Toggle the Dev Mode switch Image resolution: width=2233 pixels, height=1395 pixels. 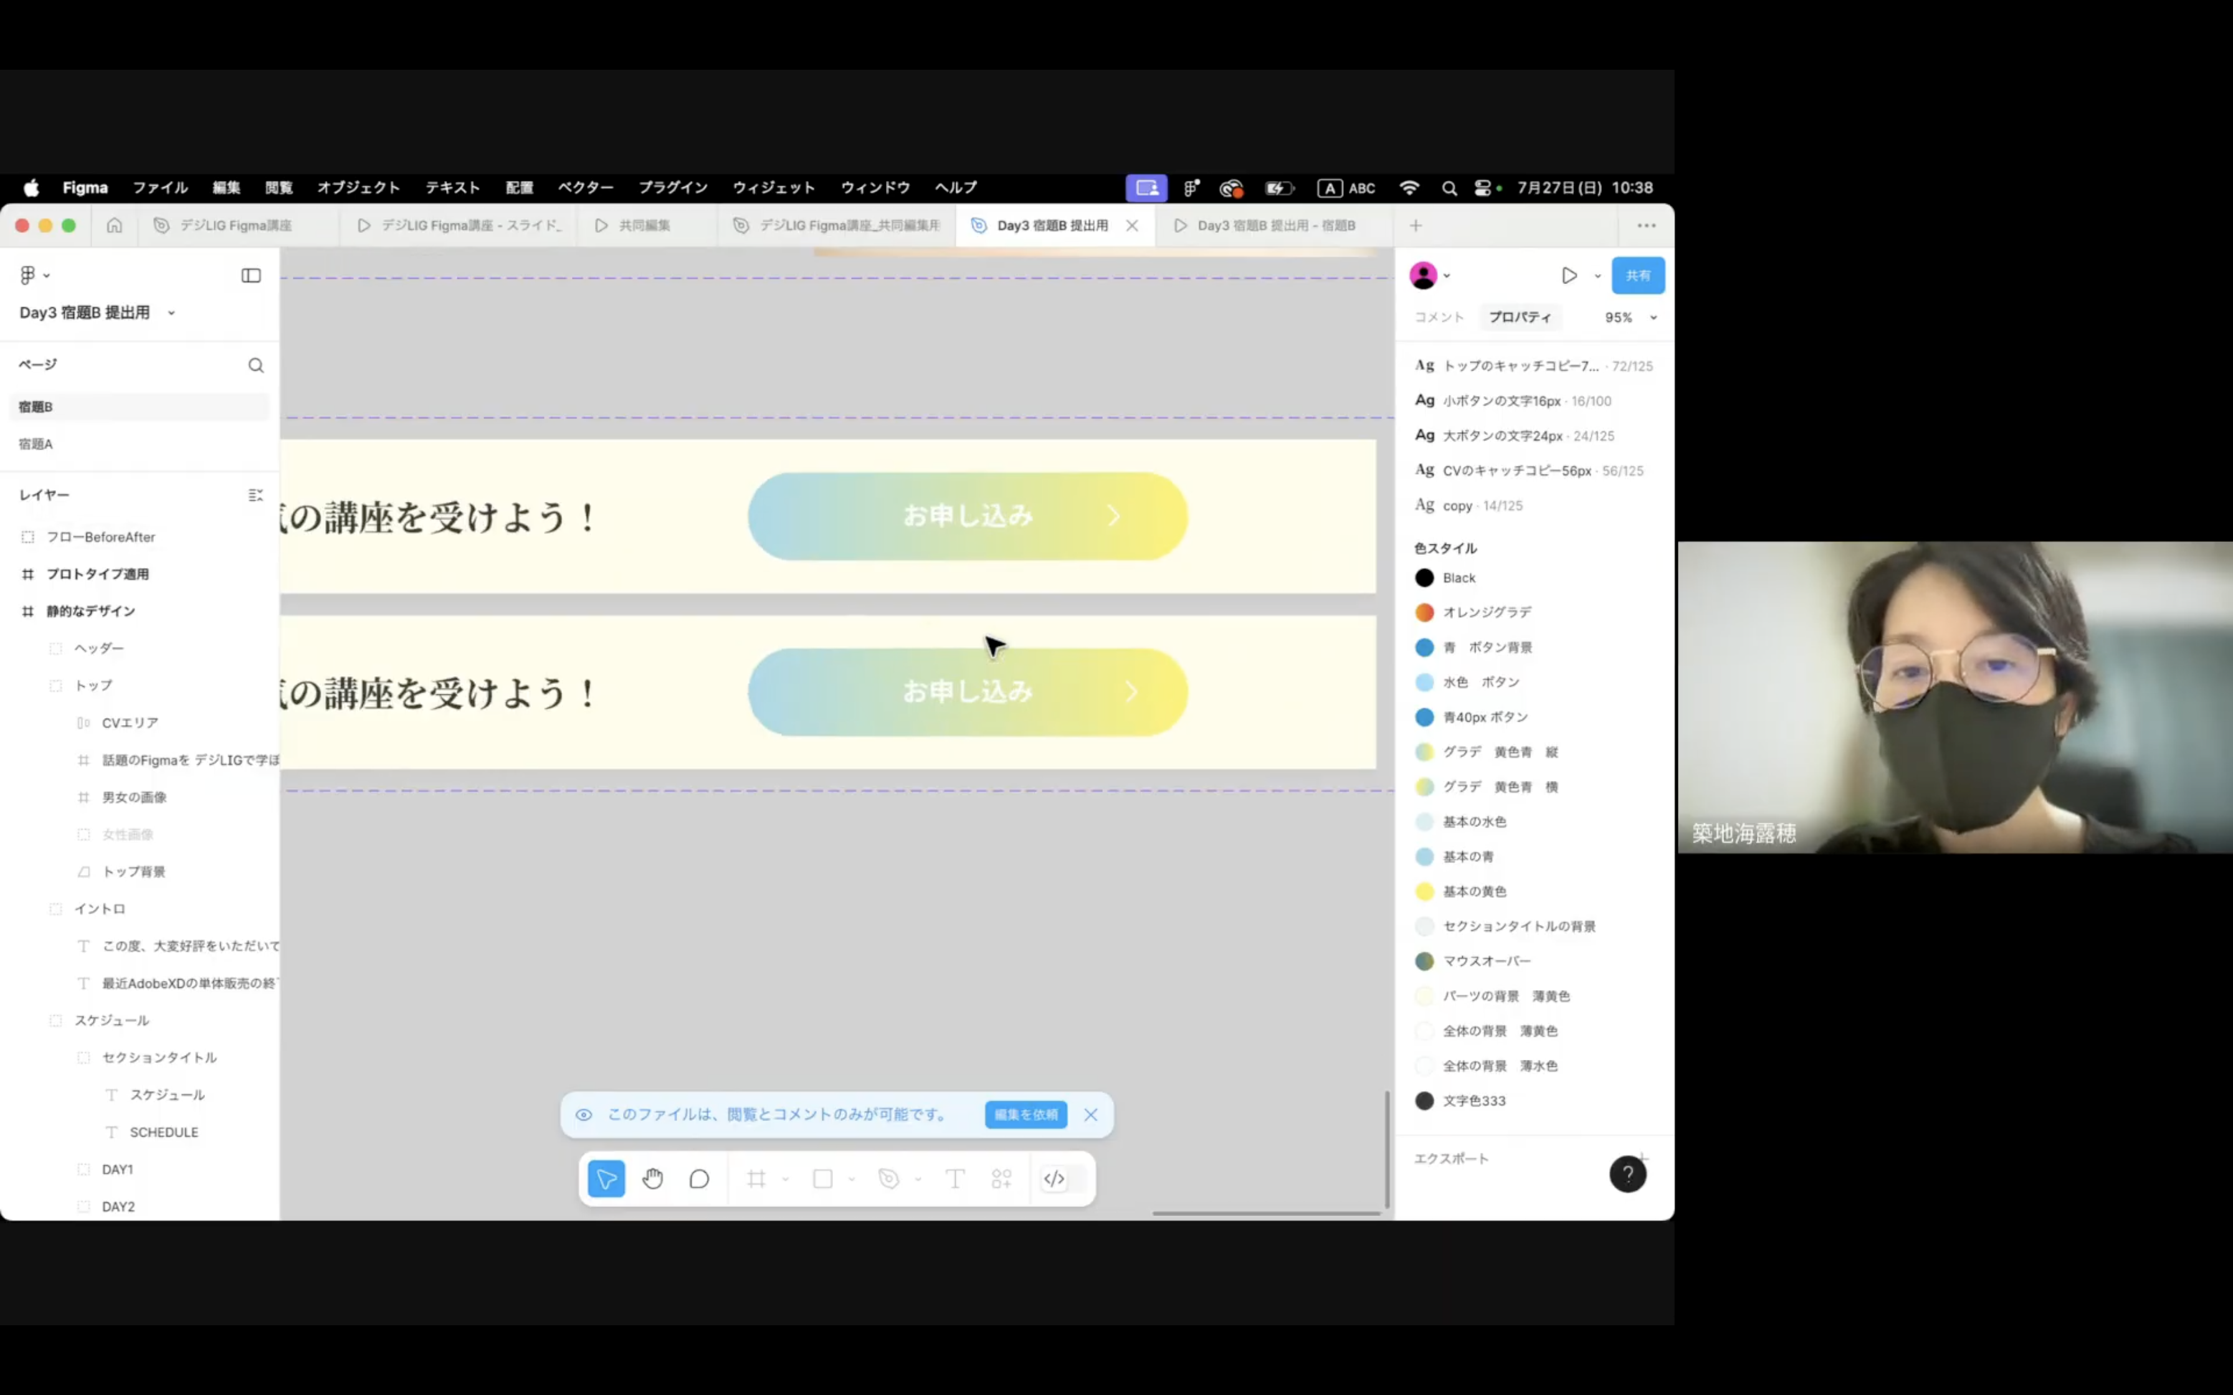(x=1062, y=1178)
